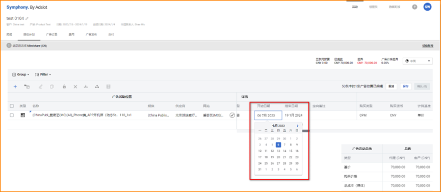The image size is (441, 192).
Task: Click the Symphony by Adslot logo
Action: 27,7
